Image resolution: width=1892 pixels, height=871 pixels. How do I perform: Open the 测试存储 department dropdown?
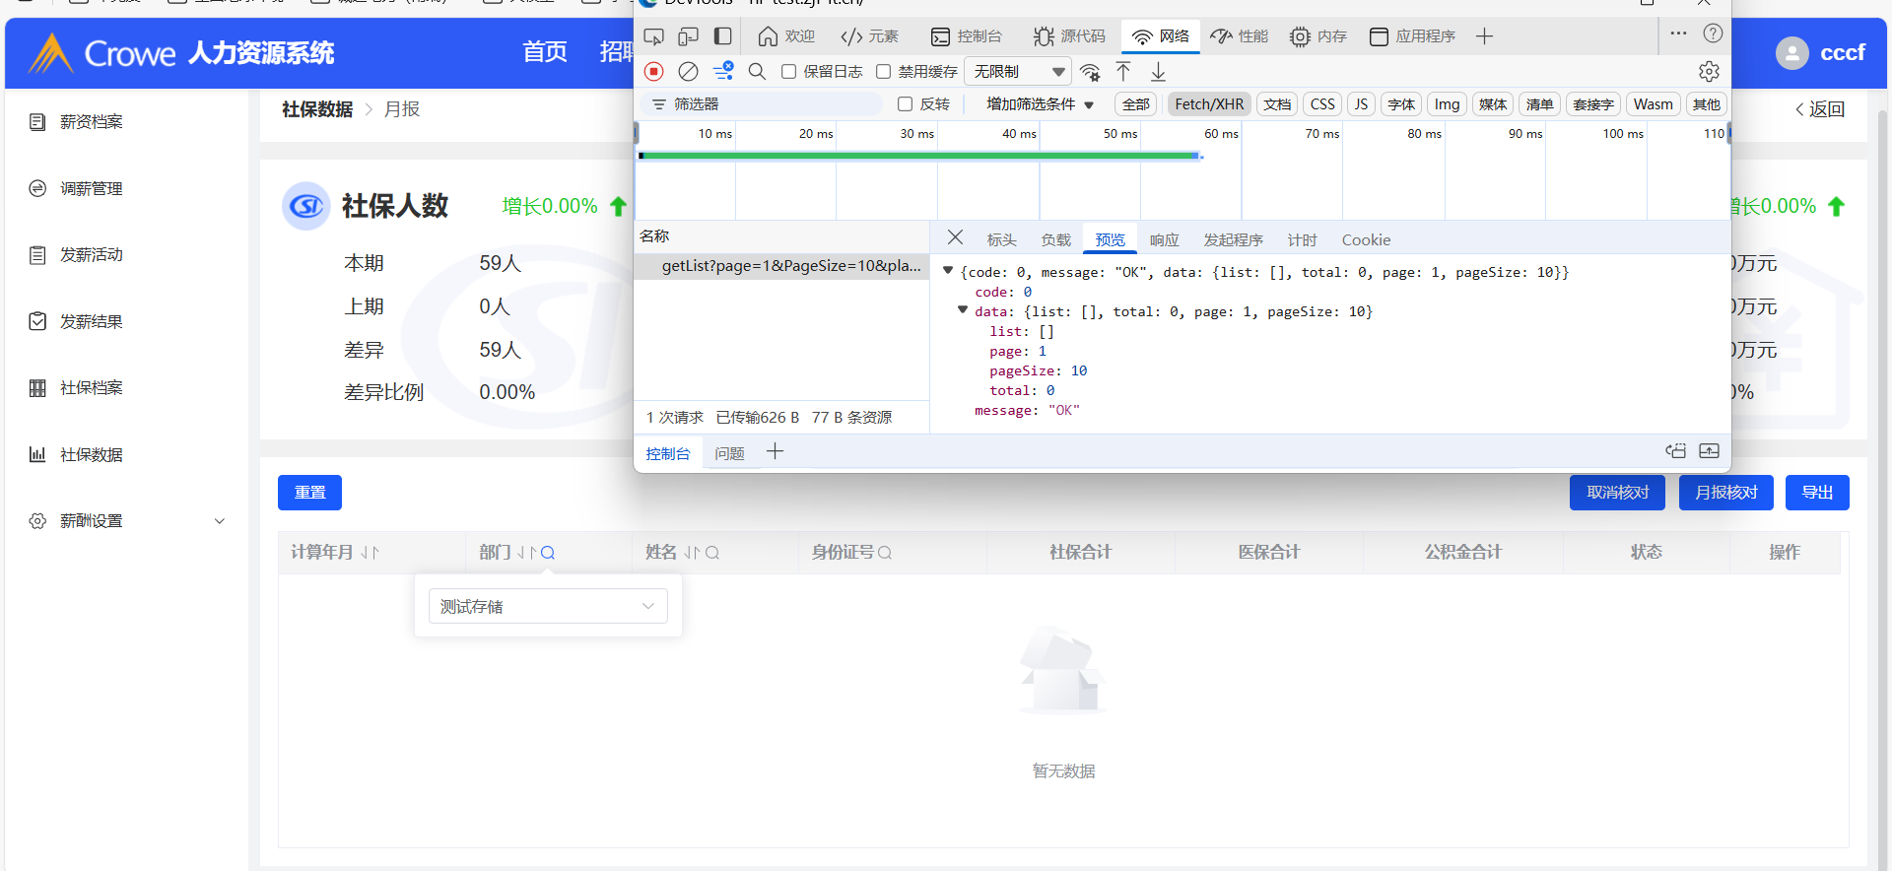click(548, 606)
